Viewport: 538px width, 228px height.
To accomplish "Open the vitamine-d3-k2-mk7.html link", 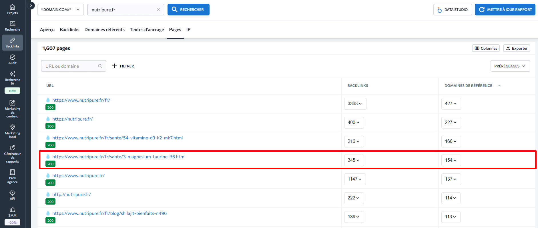I will pos(117,138).
